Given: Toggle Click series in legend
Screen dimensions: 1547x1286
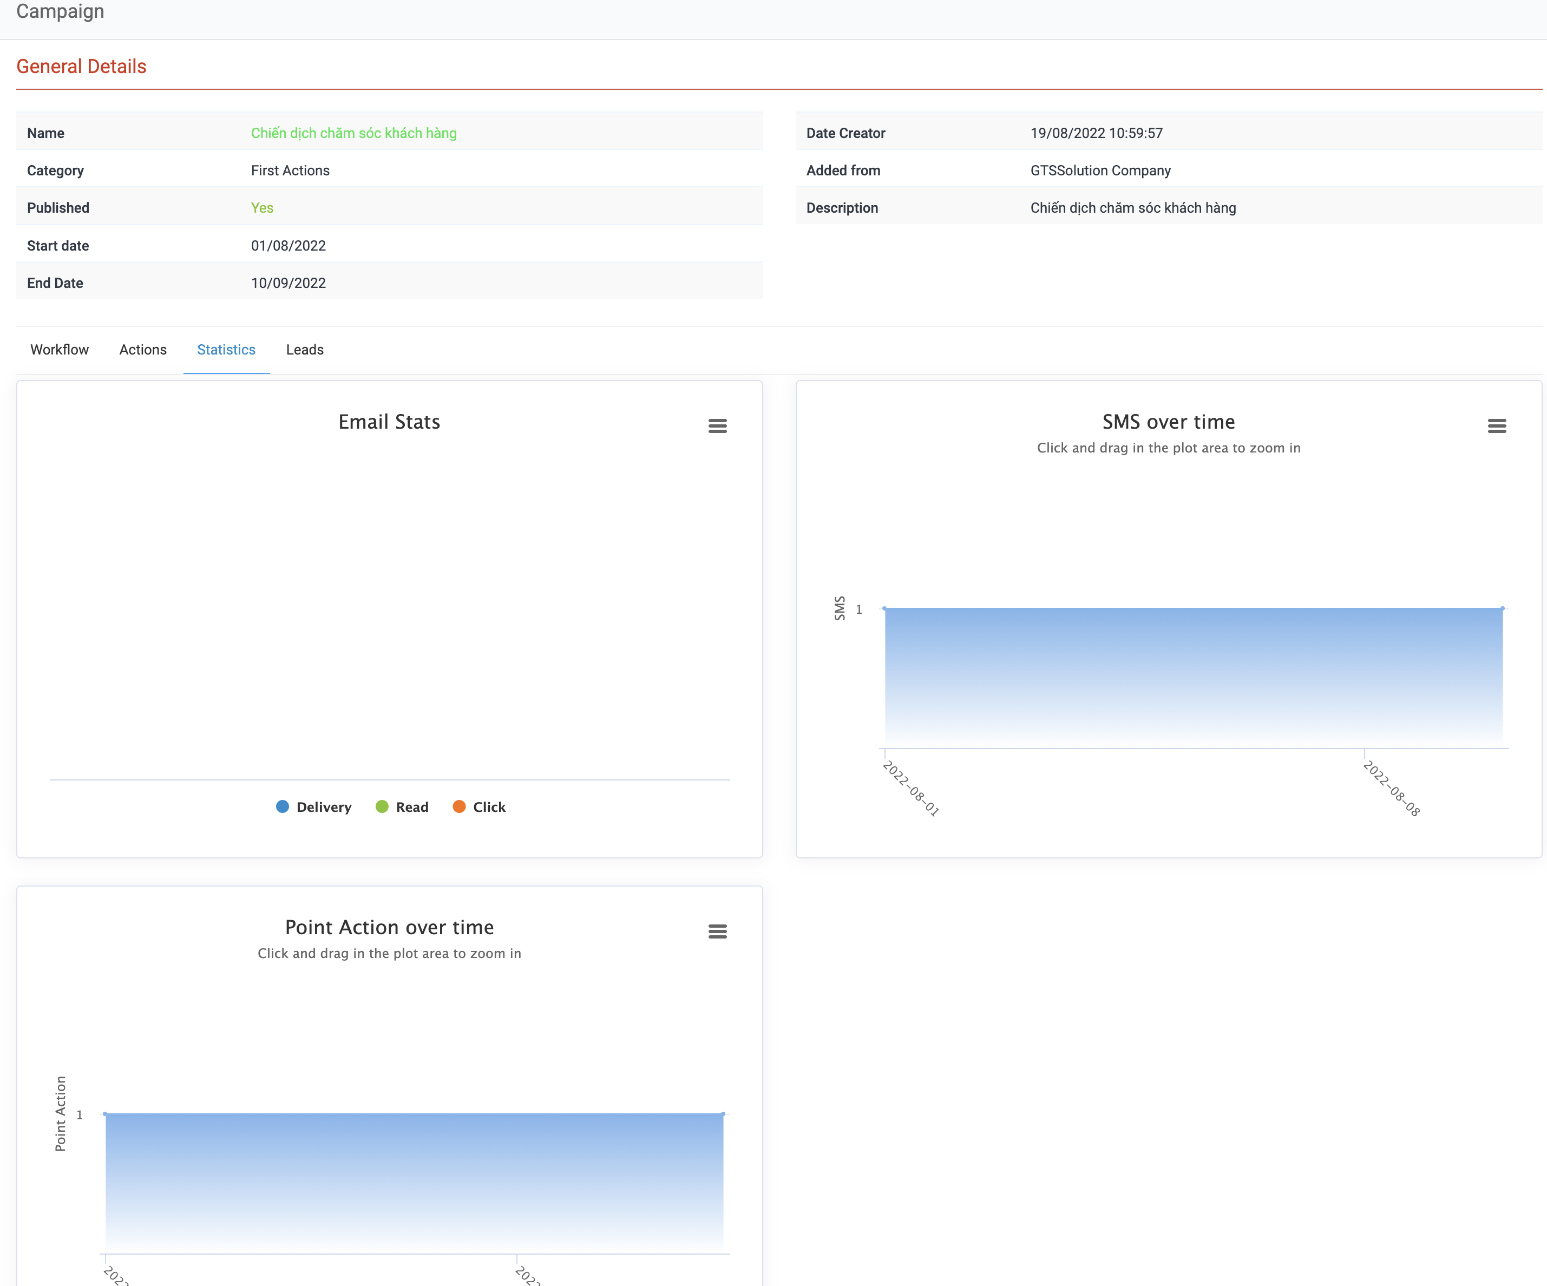Looking at the screenshot, I should pyautogui.click(x=489, y=807).
